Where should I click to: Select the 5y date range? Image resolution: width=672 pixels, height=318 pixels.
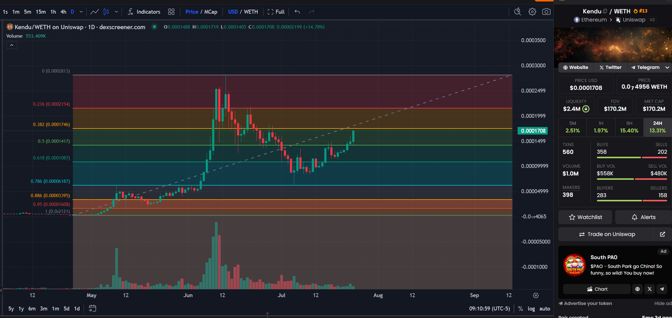tap(11, 309)
